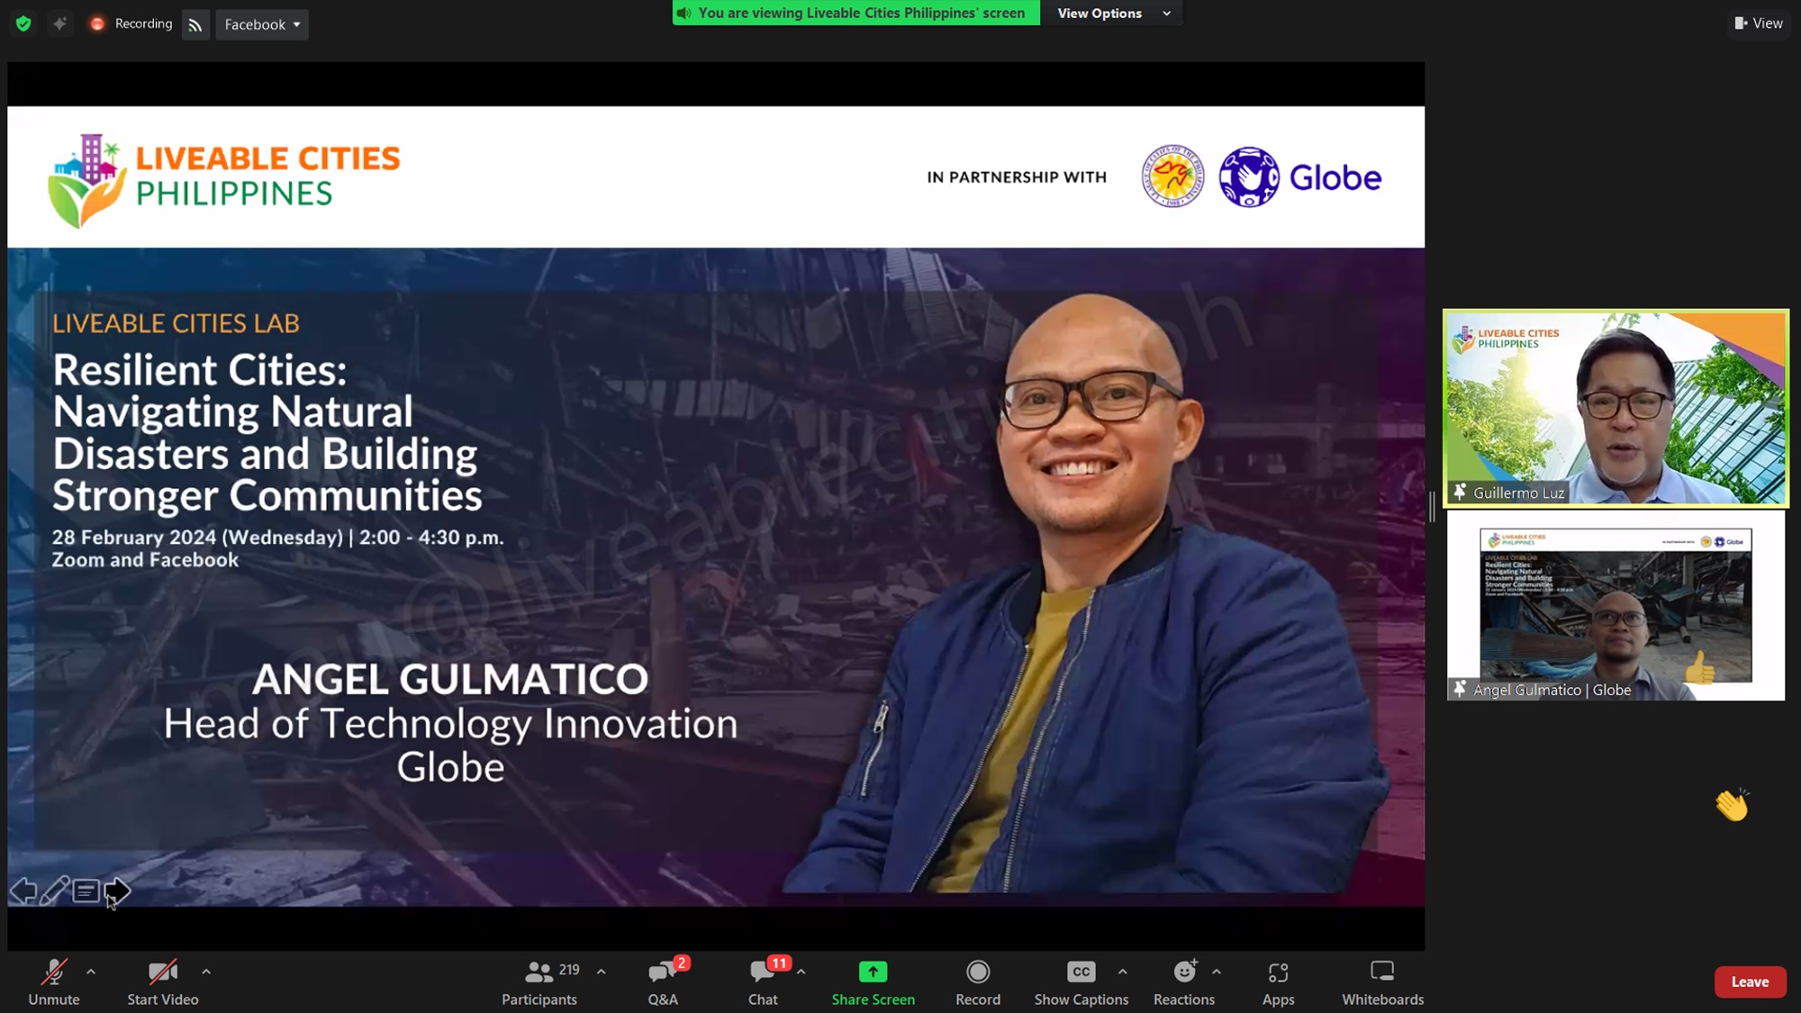Click the 'Head of Technology Innovation' title text
This screenshot has height=1013, width=1801.
450,724
